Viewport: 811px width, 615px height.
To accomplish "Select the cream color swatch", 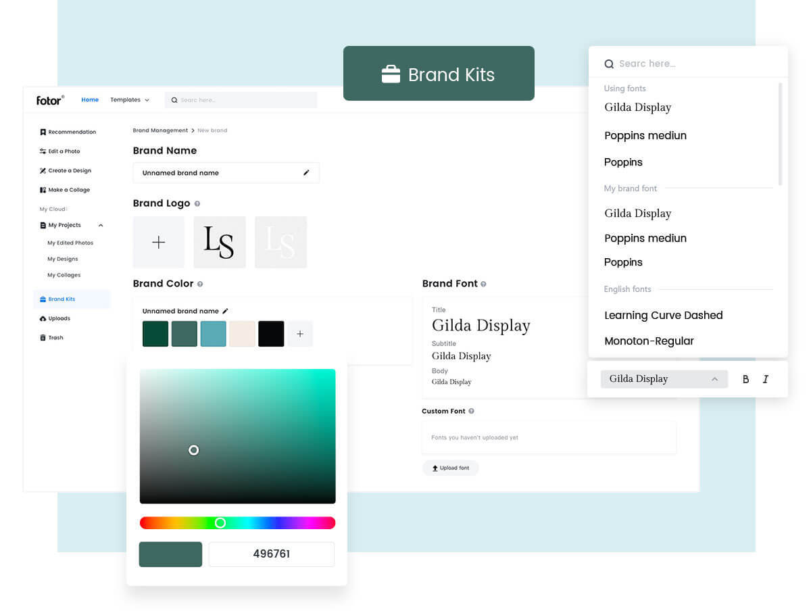I will (x=243, y=334).
